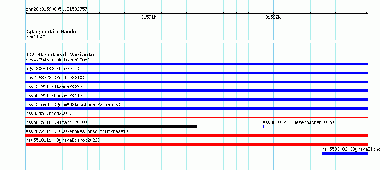Open variant nsv470546 (Jakobsson2008) label

(x=58, y=60)
